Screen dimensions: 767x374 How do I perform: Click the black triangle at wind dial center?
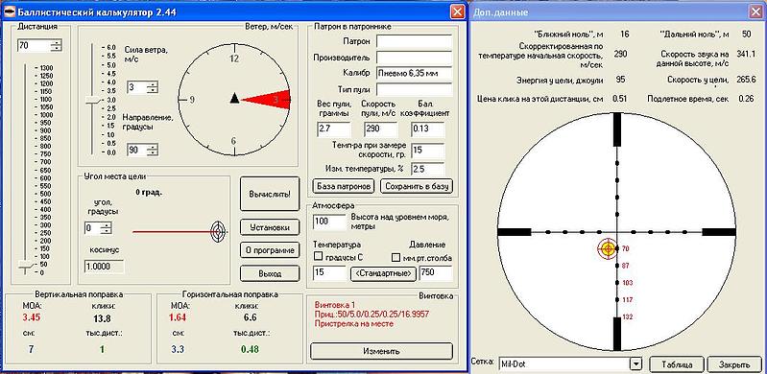[234, 98]
